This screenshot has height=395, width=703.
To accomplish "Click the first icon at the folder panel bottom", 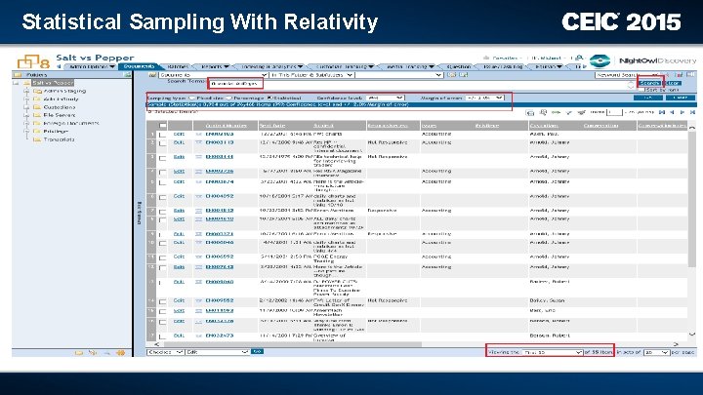I will tap(79, 353).
